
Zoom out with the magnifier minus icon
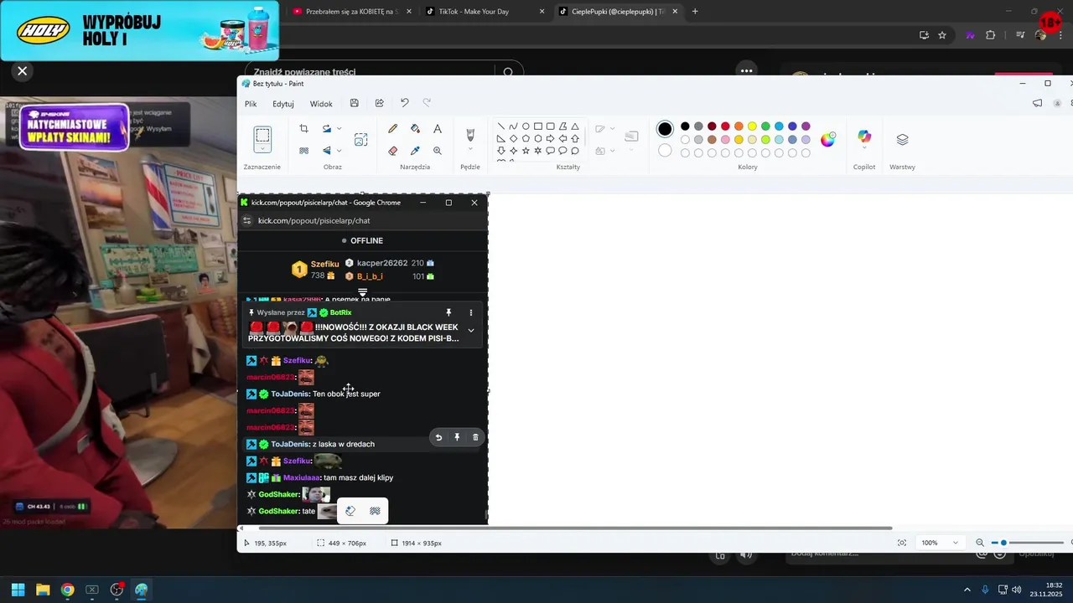(980, 543)
